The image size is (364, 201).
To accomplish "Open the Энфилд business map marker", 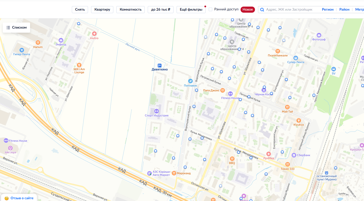I will 61,40.
